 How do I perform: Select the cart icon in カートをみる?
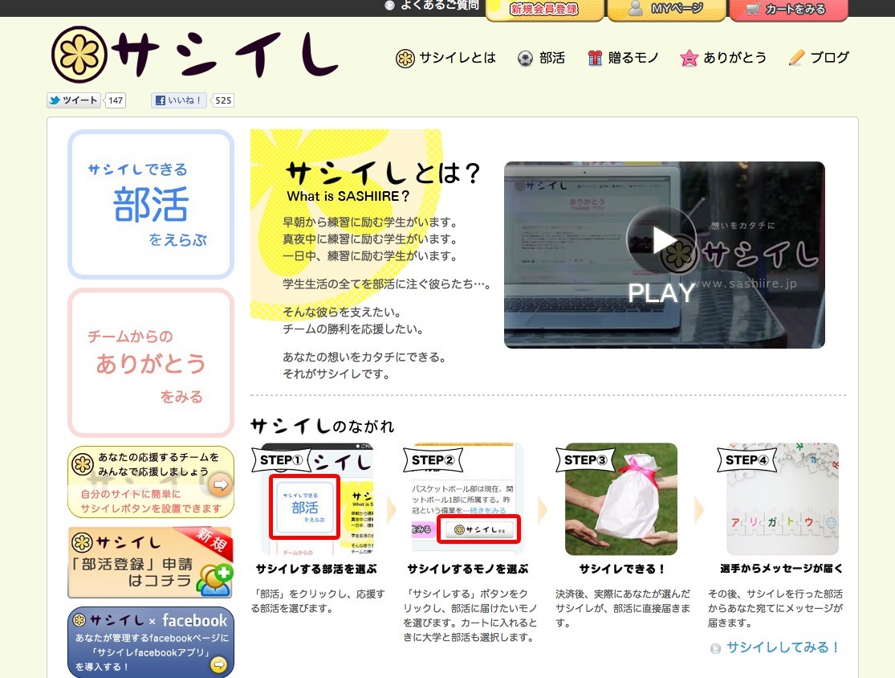[754, 7]
